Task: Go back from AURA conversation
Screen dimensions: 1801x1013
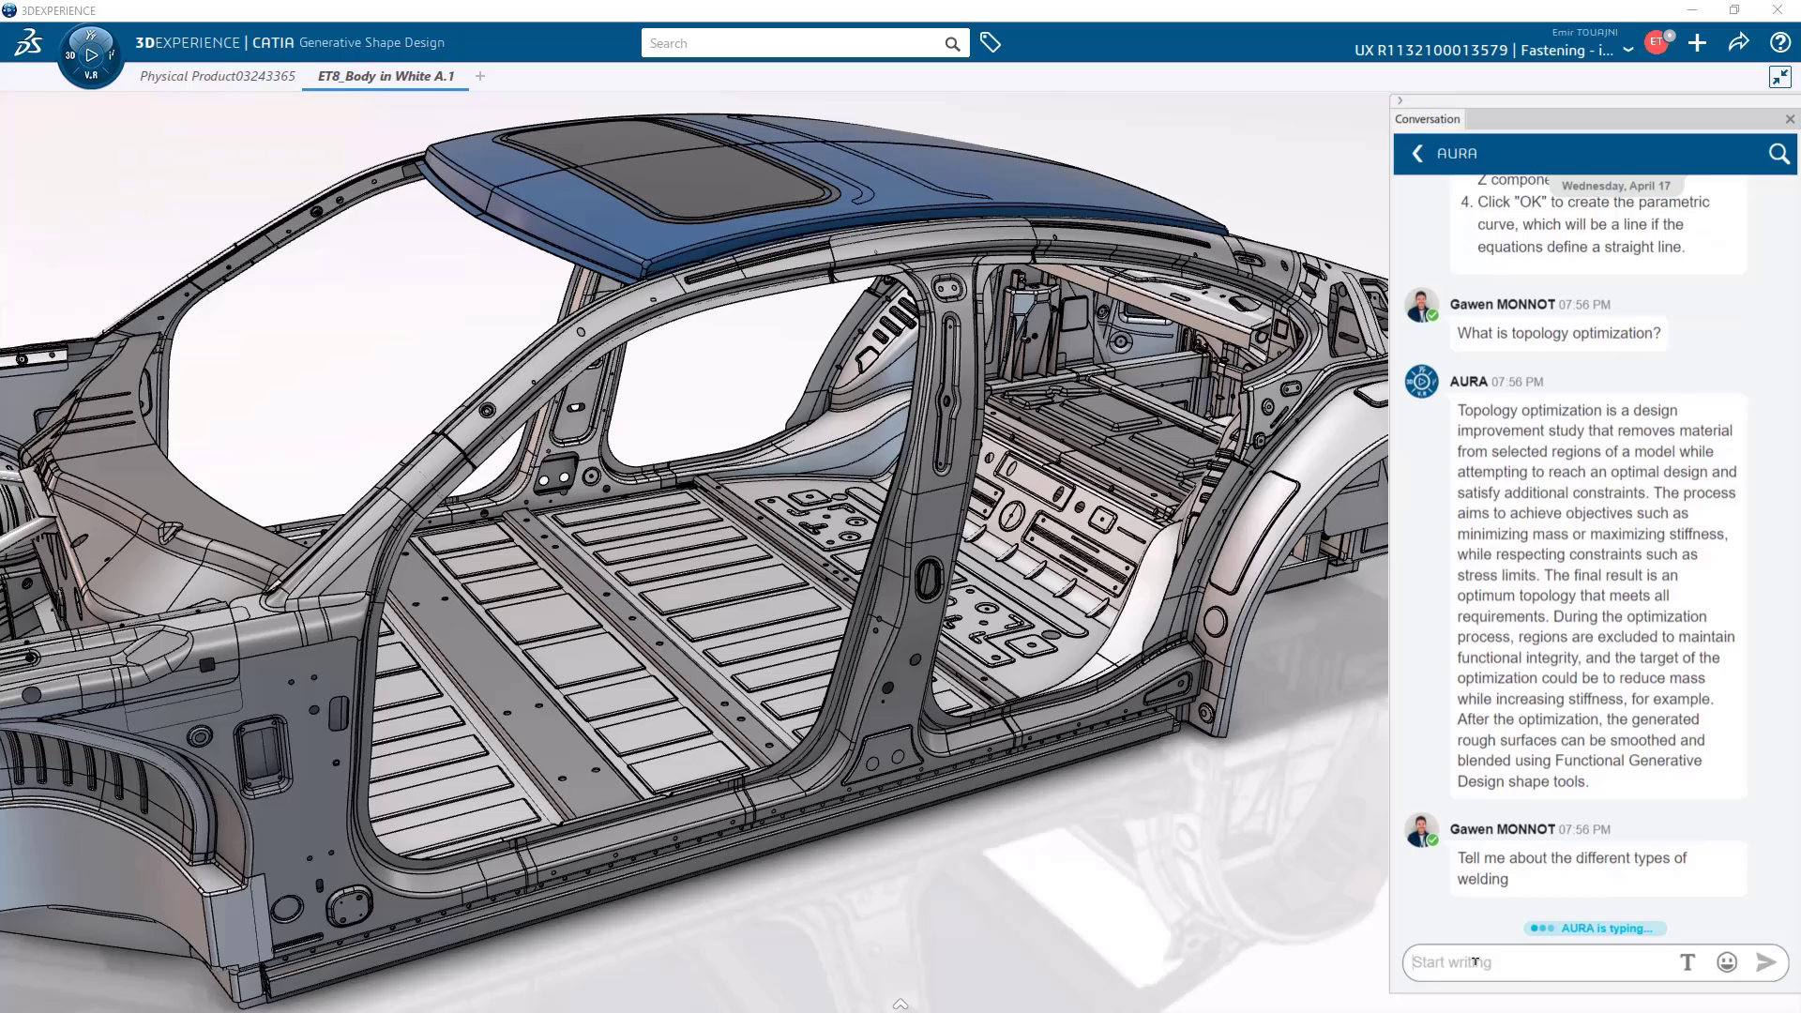Action: [x=1417, y=154]
